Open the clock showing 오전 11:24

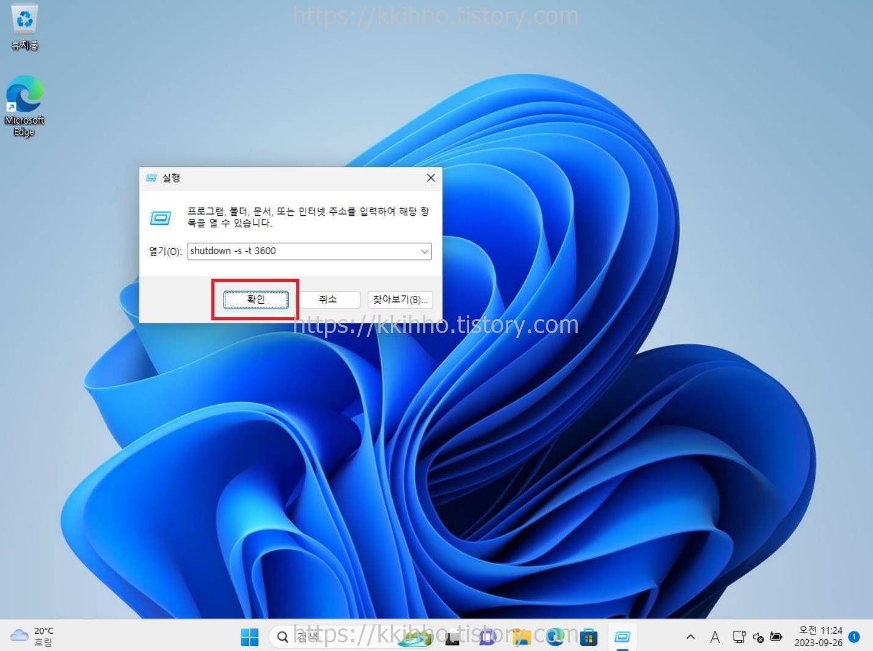pyautogui.click(x=820, y=636)
